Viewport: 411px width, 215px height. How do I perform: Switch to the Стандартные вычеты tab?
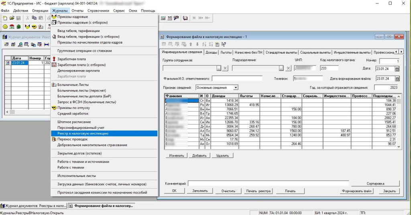tap(281, 52)
